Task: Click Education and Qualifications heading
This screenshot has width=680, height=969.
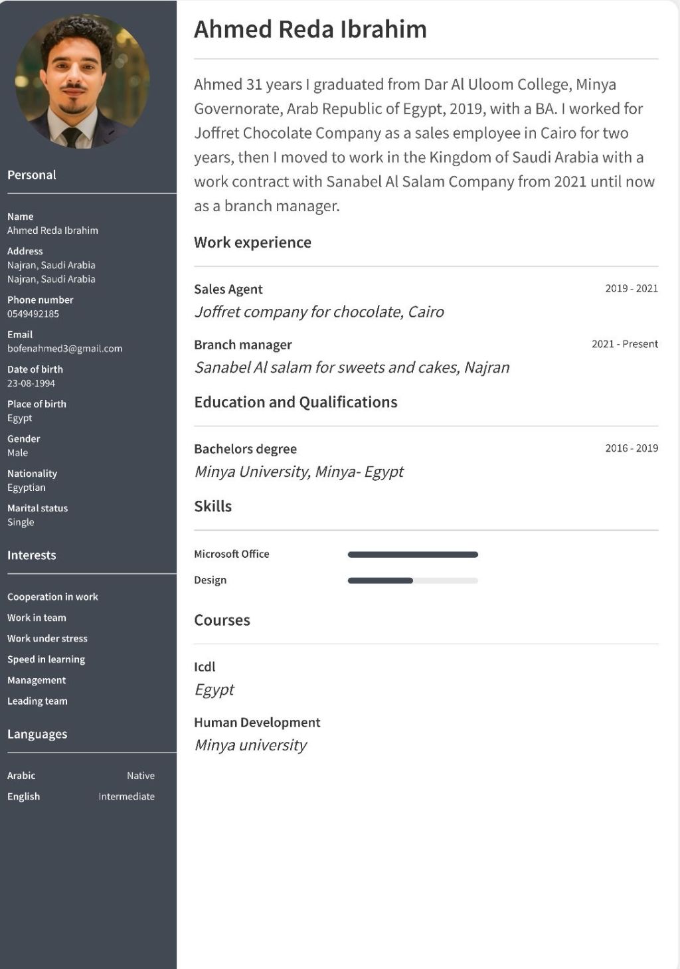Action: (x=296, y=402)
